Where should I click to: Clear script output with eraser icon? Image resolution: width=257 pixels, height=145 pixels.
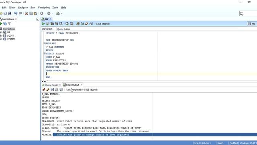pos(48,89)
